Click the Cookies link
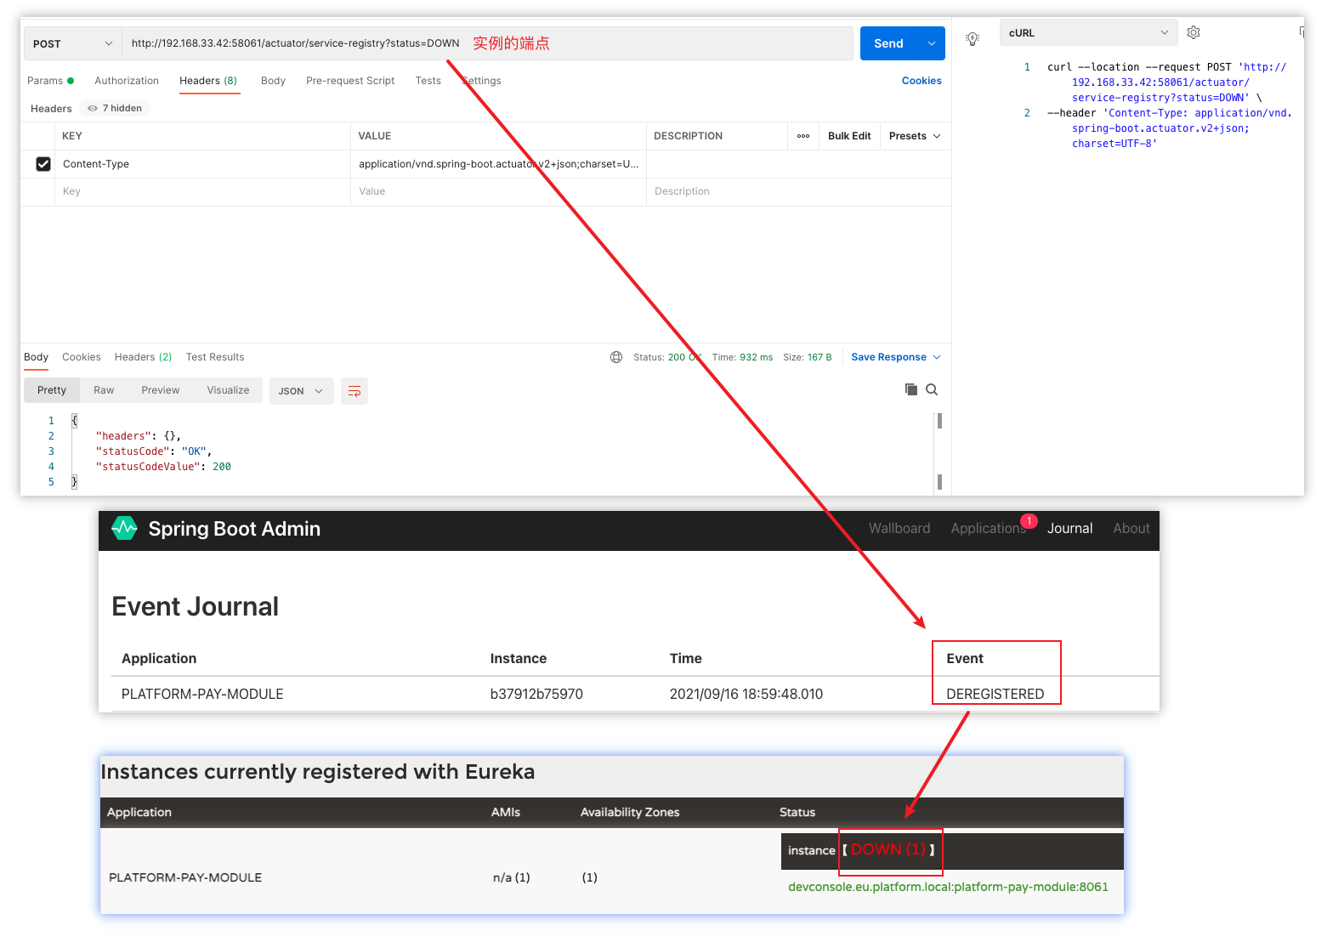The height and width of the screenshot is (942, 1327). pyautogui.click(x=922, y=81)
